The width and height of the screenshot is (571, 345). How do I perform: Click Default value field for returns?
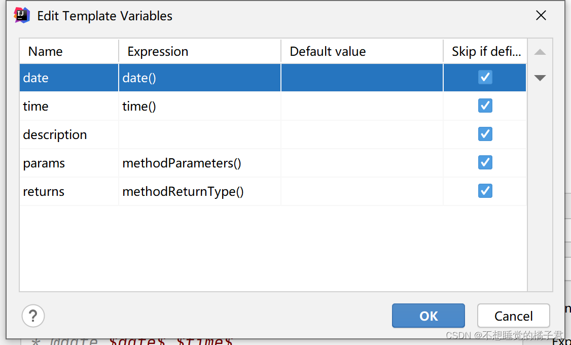(x=362, y=191)
